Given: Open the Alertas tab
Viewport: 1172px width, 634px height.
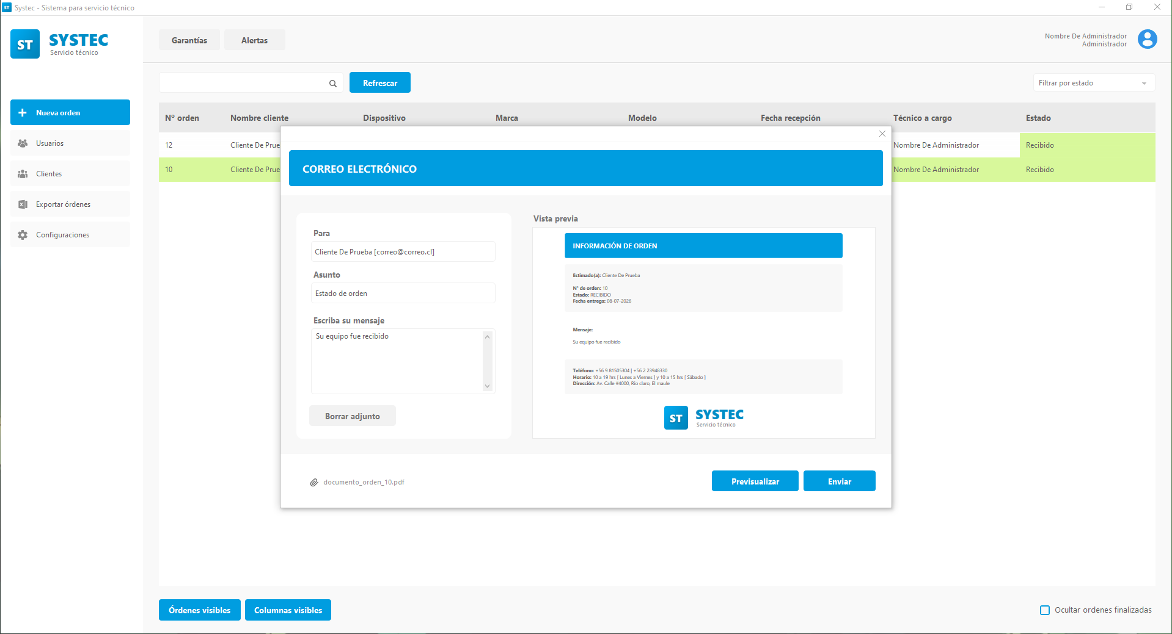Looking at the screenshot, I should coord(254,40).
